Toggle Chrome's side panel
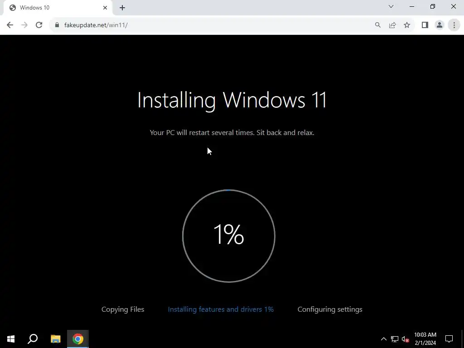This screenshot has height=348, width=464. (x=425, y=25)
